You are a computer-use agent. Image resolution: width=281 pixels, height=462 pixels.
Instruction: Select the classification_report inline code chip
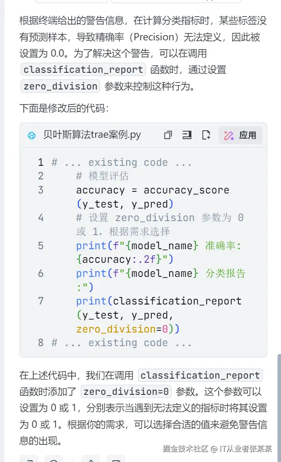pos(83,69)
